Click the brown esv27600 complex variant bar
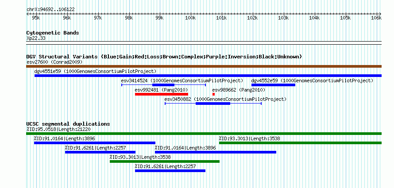 click(x=204, y=66)
